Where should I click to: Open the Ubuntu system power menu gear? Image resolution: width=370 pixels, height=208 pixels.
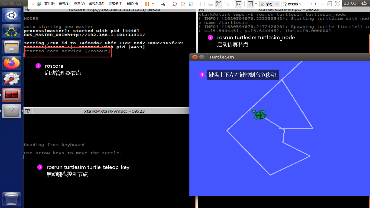[x=364, y=3]
